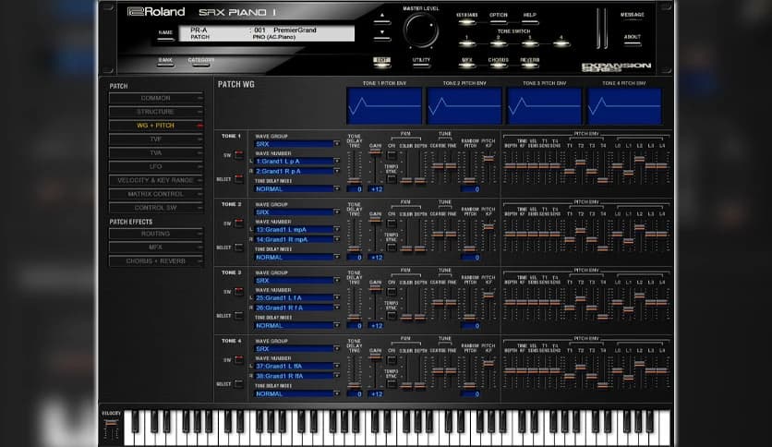Open Tone 2 Wave Group SRX dropdown

pyautogui.click(x=296, y=212)
